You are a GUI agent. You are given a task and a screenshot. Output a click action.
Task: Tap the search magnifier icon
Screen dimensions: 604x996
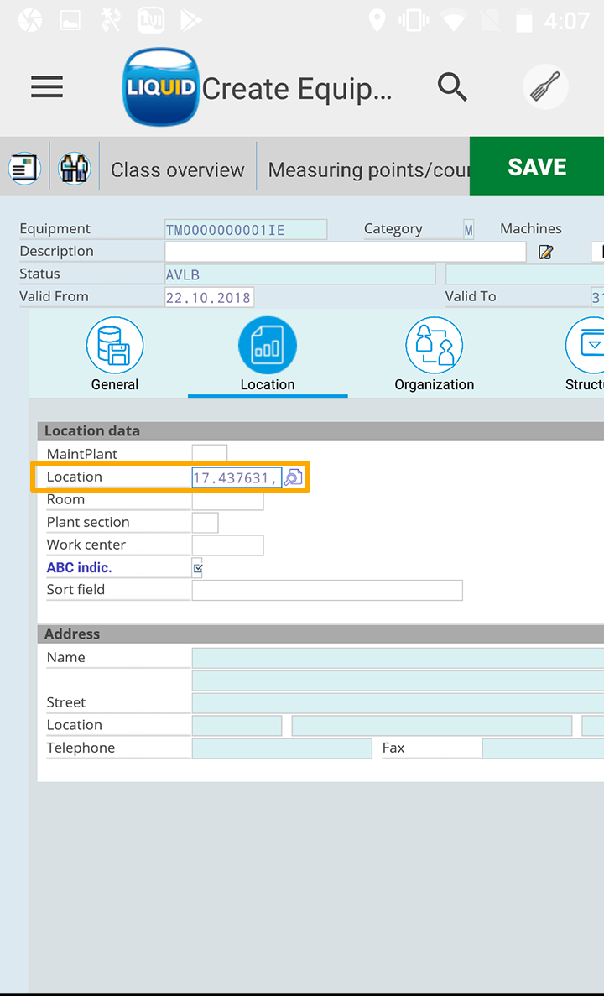pos(452,86)
